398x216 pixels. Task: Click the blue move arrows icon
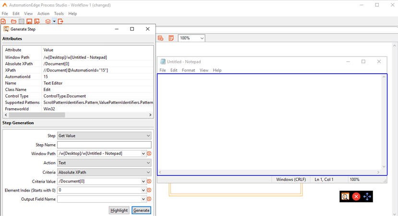pos(367,196)
